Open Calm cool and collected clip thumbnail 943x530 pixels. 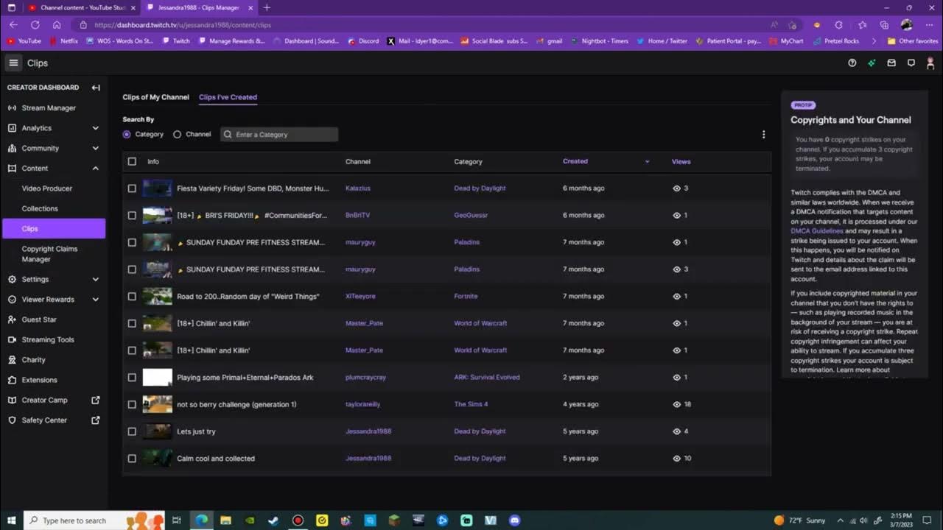click(x=157, y=459)
